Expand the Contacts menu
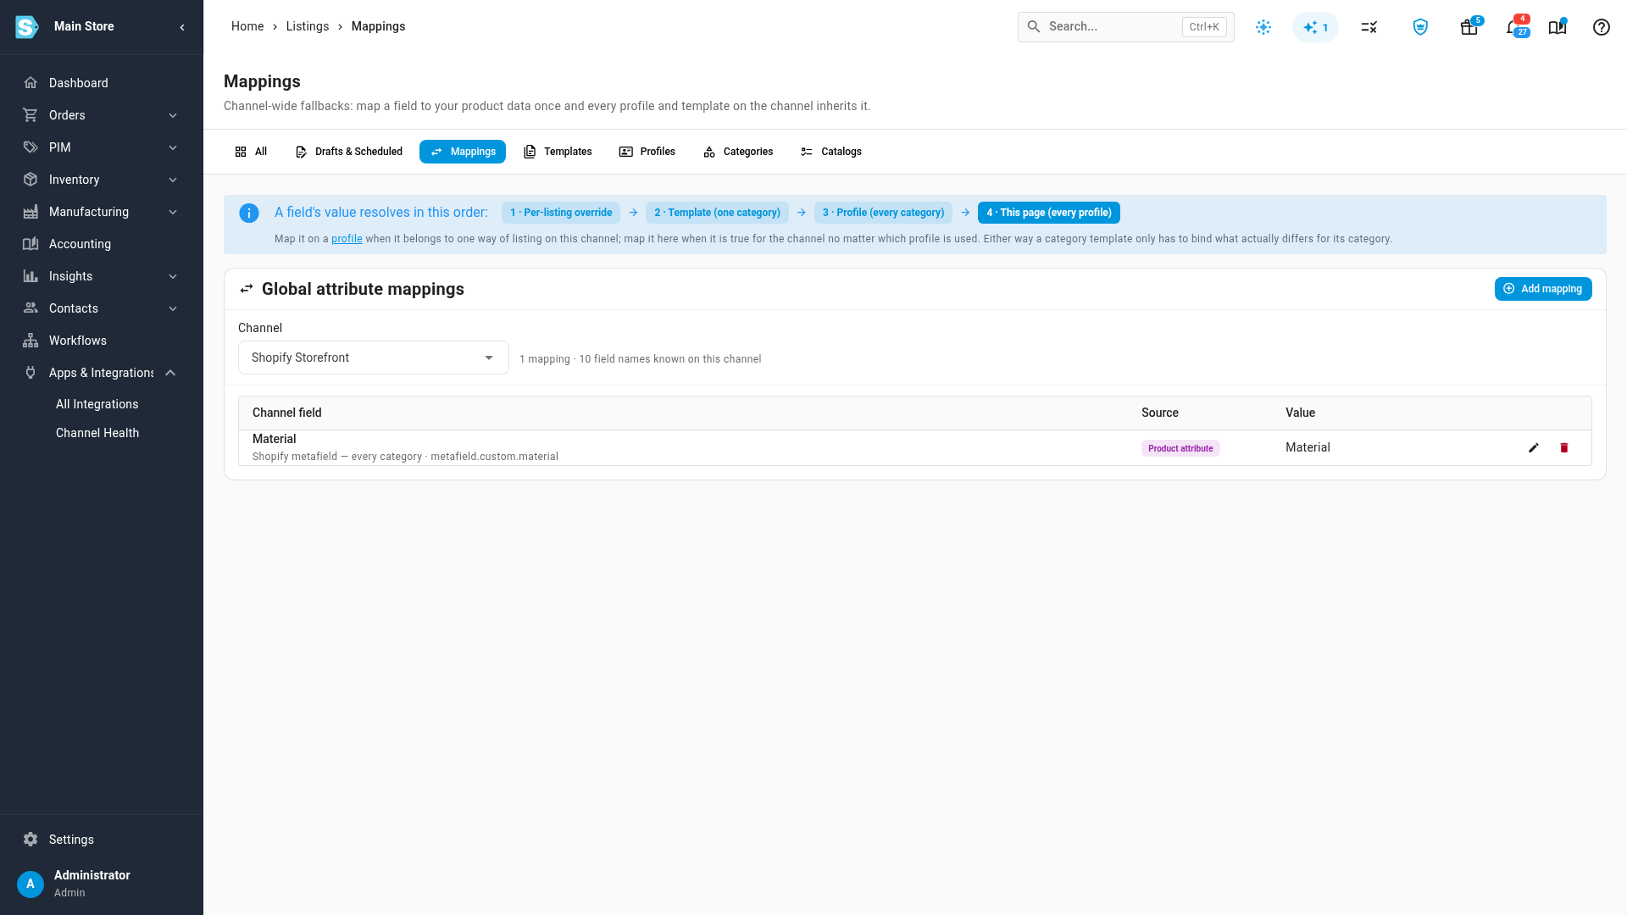 click(102, 308)
